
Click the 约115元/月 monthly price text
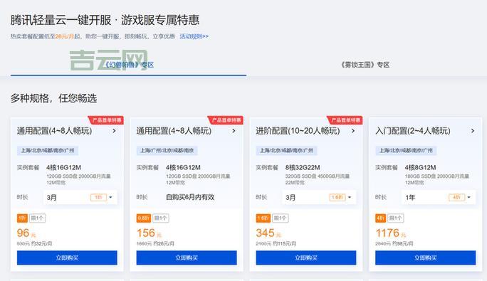tap(285, 244)
